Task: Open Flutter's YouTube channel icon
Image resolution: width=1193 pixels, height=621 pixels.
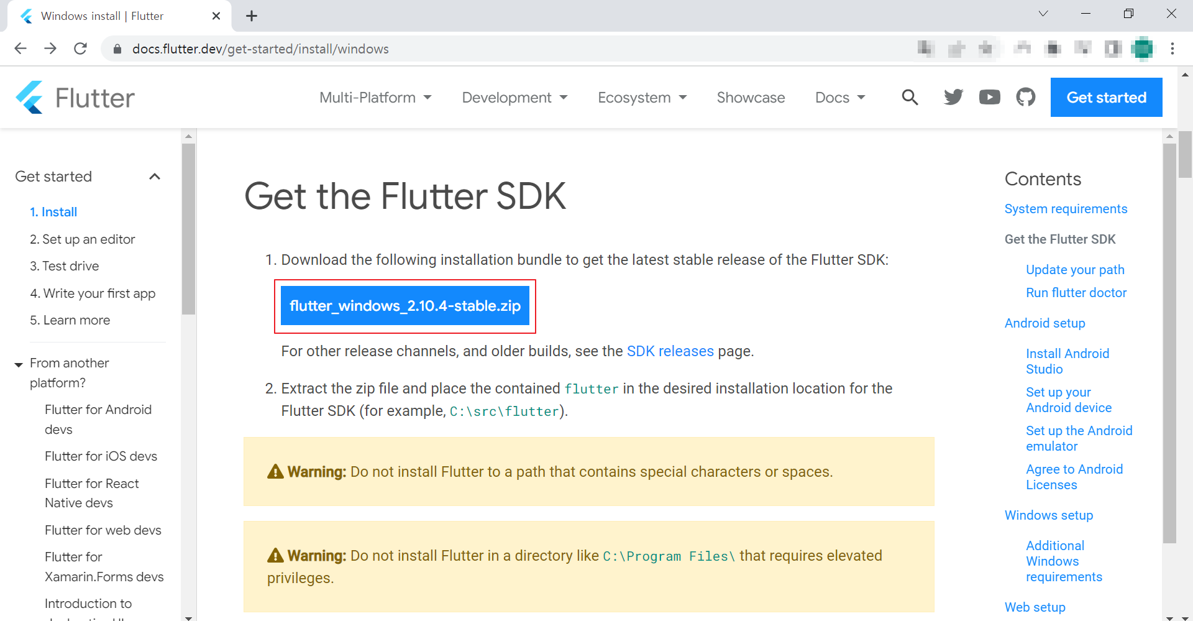Action: (990, 97)
